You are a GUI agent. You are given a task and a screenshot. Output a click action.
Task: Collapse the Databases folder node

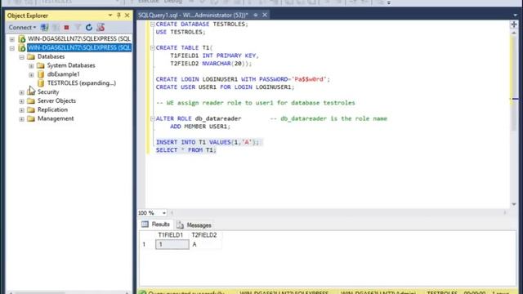pos(22,57)
